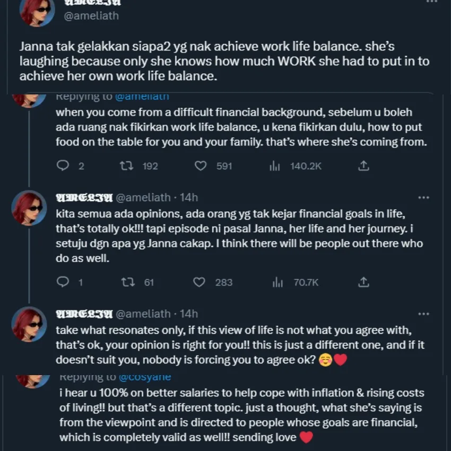Like the tweet showing 591 likes
This screenshot has width=451, height=451.
tap(201, 166)
